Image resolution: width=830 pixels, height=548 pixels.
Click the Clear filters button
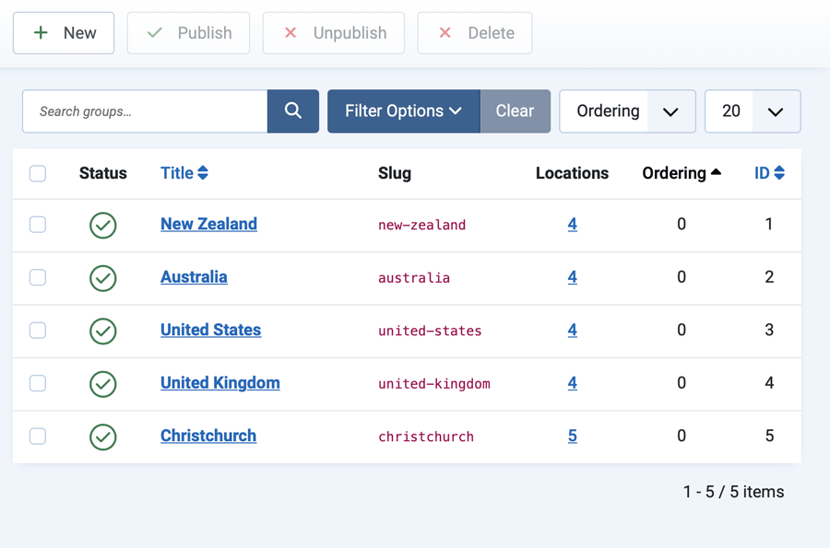(515, 111)
